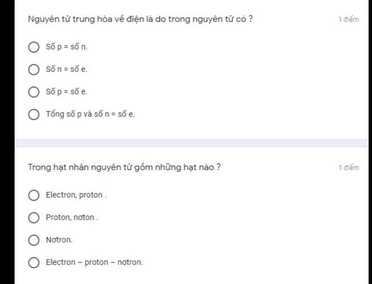Click the answer label 'Nơtron.'
Image resolution: width=372 pixels, height=284 pixels.
[x=59, y=240]
